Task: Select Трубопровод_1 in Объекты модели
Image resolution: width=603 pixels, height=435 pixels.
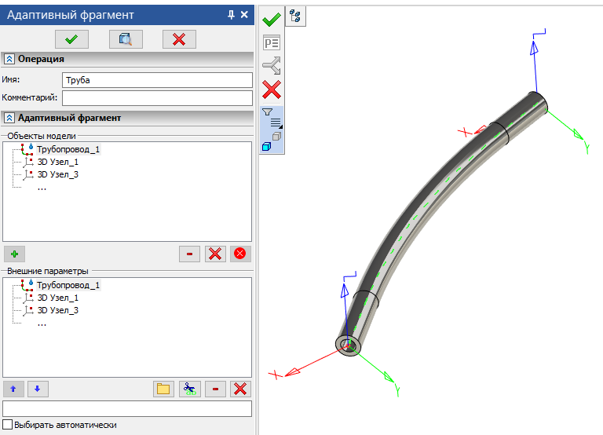Action: click(x=68, y=149)
